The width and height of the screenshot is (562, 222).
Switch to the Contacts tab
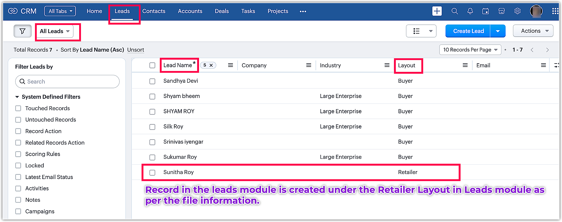(x=154, y=11)
